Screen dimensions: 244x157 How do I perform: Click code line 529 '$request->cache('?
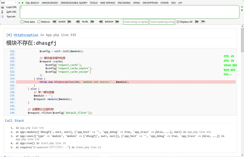[x=51, y=61]
